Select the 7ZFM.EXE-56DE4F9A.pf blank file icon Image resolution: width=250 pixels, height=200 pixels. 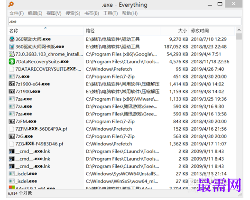12,129
